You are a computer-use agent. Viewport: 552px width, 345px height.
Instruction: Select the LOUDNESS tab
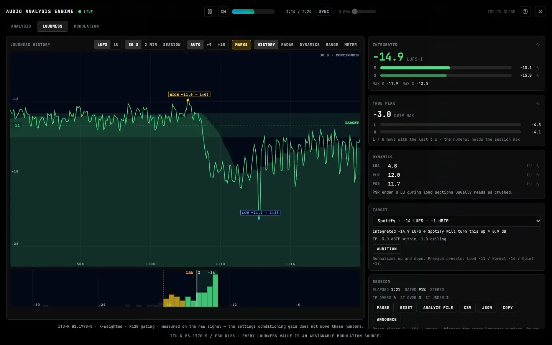point(53,26)
